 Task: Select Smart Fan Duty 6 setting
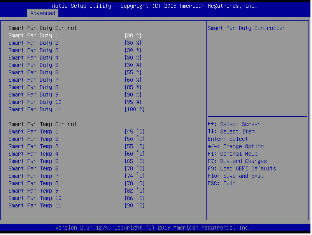click(33, 72)
